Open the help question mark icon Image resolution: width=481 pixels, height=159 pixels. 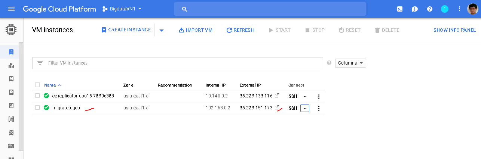click(430, 9)
